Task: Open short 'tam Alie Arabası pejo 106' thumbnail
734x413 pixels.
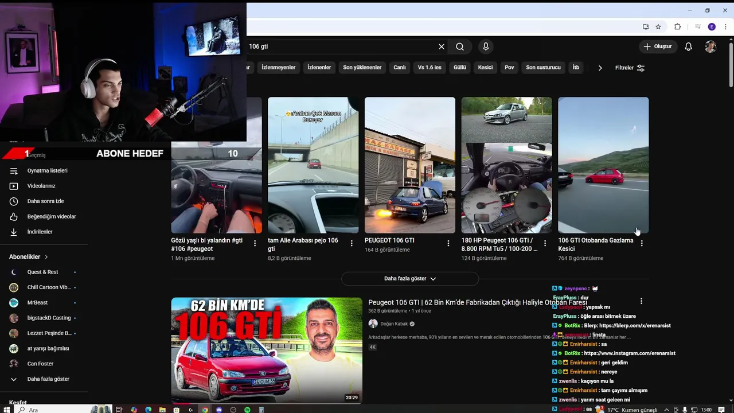Action: click(313, 165)
